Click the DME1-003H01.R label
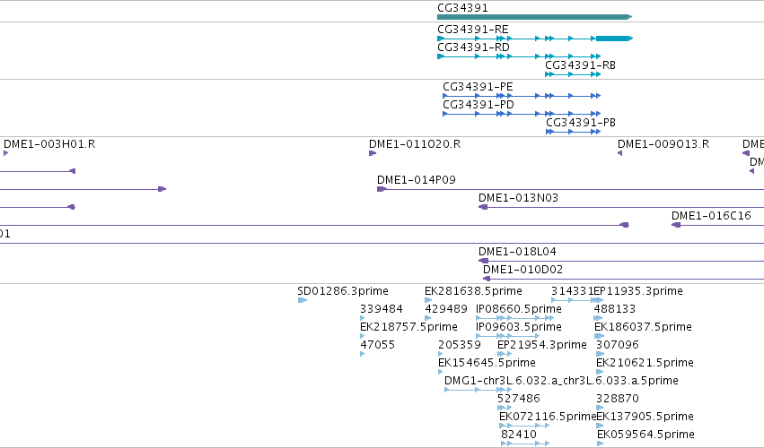Image resolution: width=764 pixels, height=448 pixels. (49, 144)
